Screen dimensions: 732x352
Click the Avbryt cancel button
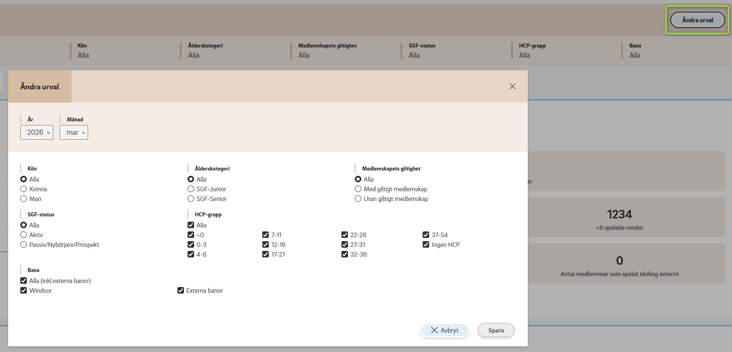[x=445, y=330]
